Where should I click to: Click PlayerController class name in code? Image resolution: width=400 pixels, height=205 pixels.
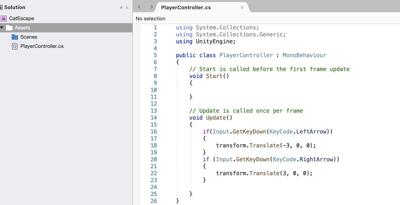pyautogui.click(x=246, y=55)
